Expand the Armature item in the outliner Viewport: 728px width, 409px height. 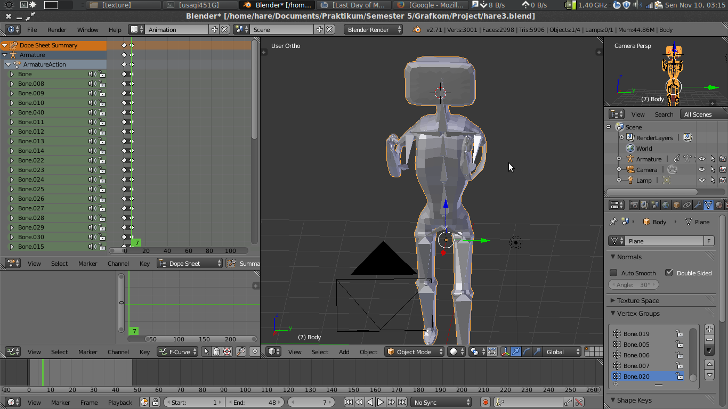pyautogui.click(x=619, y=159)
